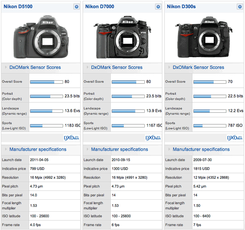Select the D7000 launch date 2010-09-15
The image size is (245, 230).
click(121, 160)
